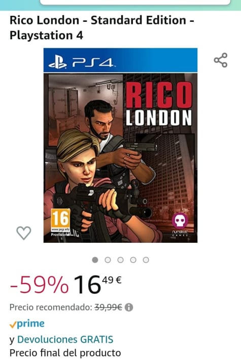Open info icon next to 39,99€ price
The width and height of the screenshot is (241, 362).
pos(129,308)
